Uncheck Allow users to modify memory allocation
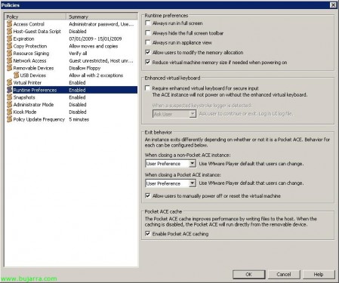Viewport: 339px width, 283px height. [x=148, y=52]
